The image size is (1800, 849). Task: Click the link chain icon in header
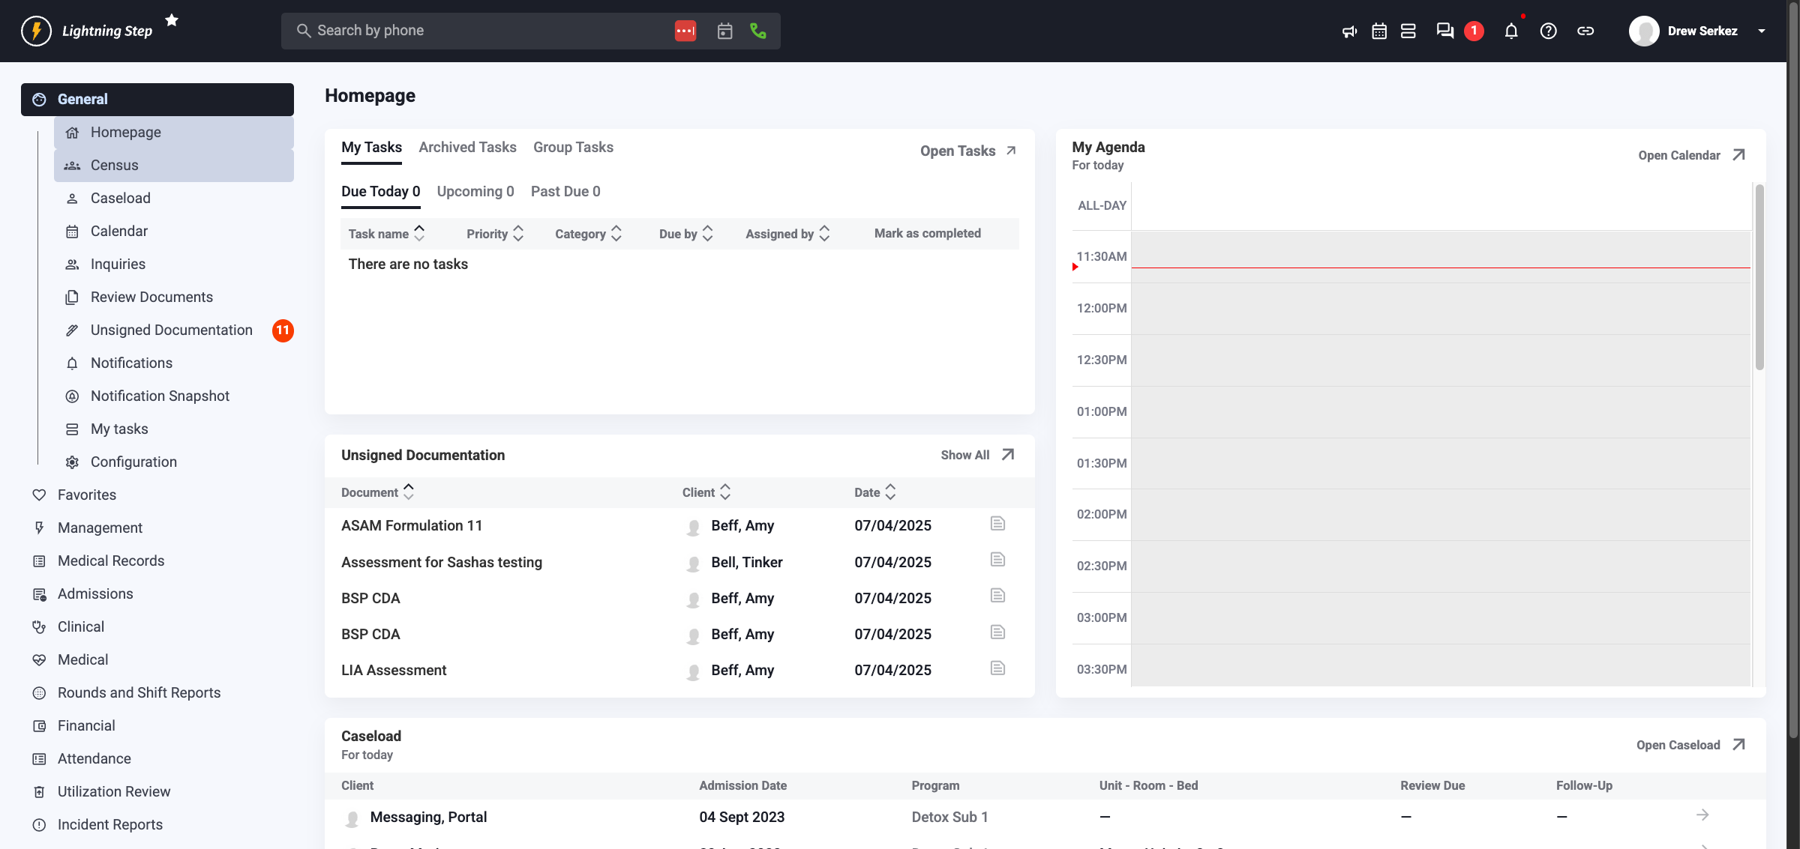[1585, 31]
